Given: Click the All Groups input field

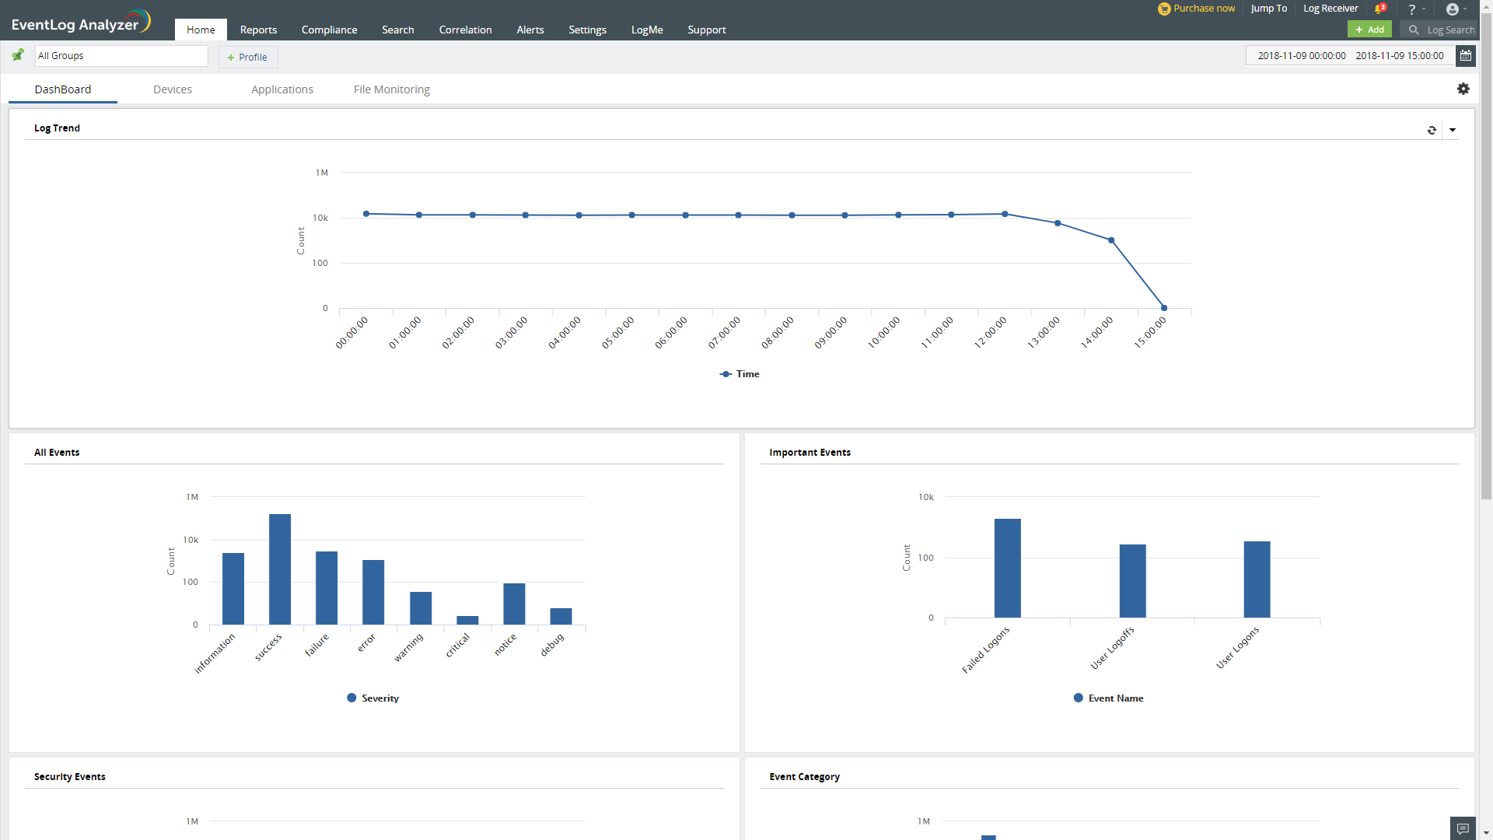Looking at the screenshot, I should (x=121, y=56).
